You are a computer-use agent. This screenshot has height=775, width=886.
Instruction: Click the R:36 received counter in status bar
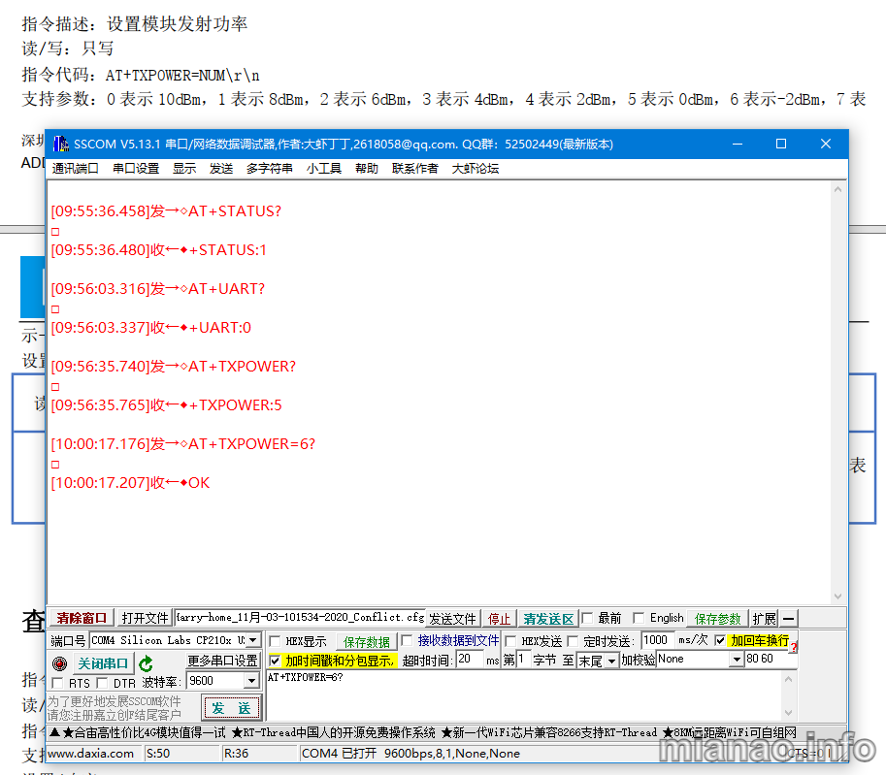point(236,754)
